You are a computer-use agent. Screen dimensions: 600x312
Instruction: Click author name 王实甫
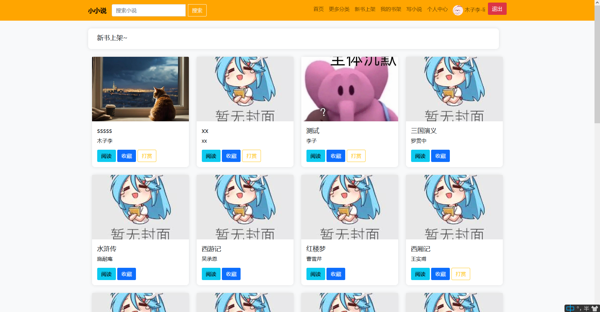coord(419,259)
